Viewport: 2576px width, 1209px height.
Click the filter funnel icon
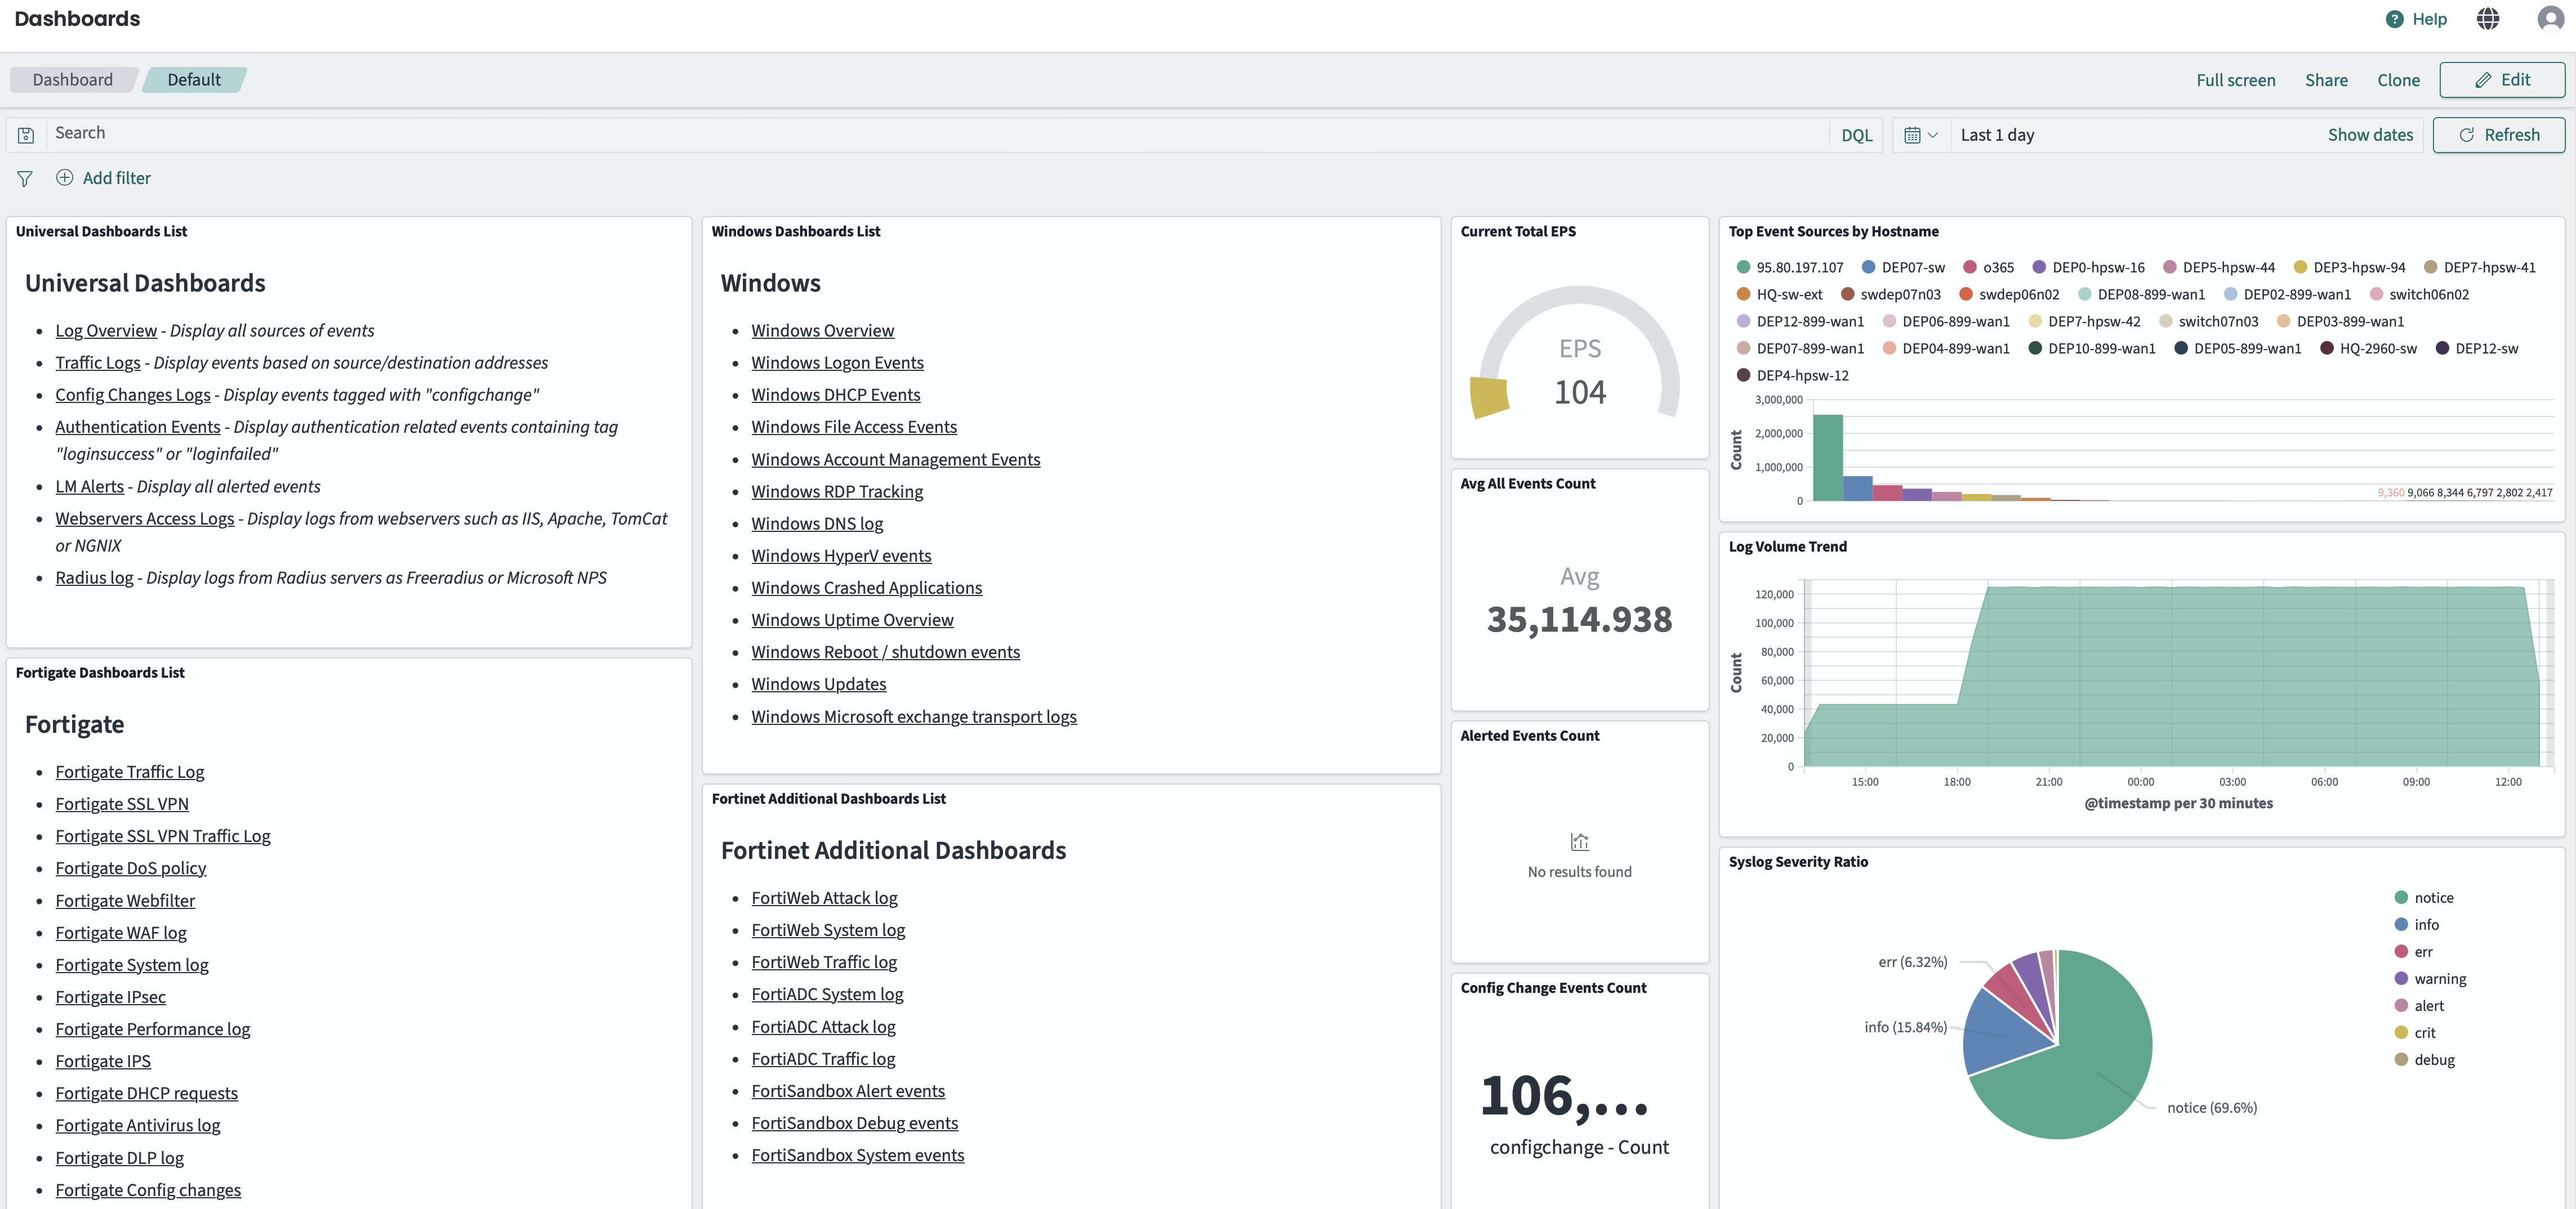pos(24,179)
